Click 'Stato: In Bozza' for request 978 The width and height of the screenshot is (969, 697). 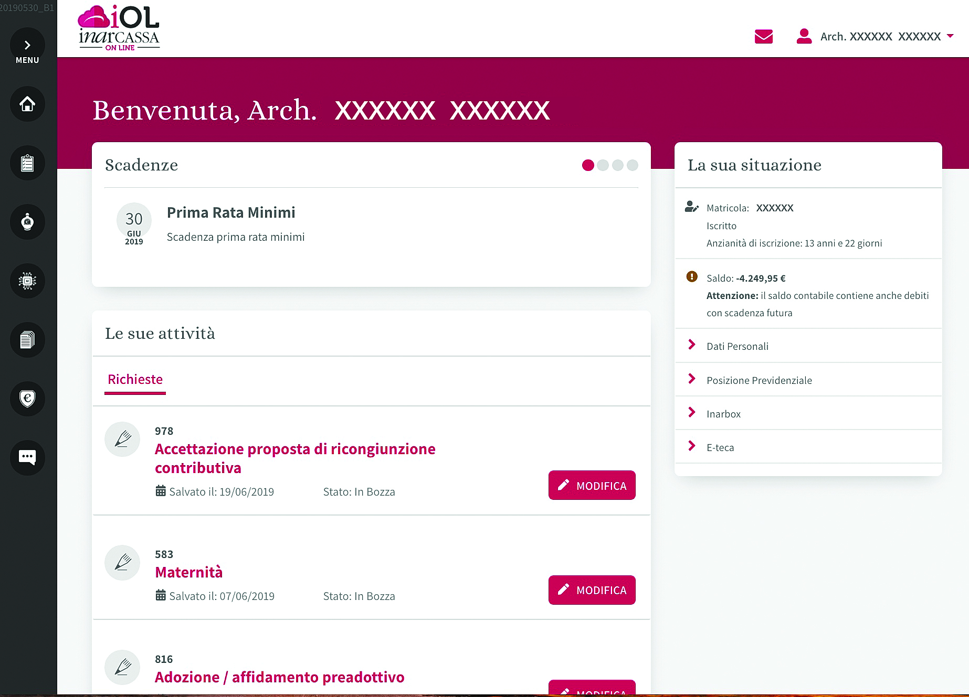tap(359, 492)
